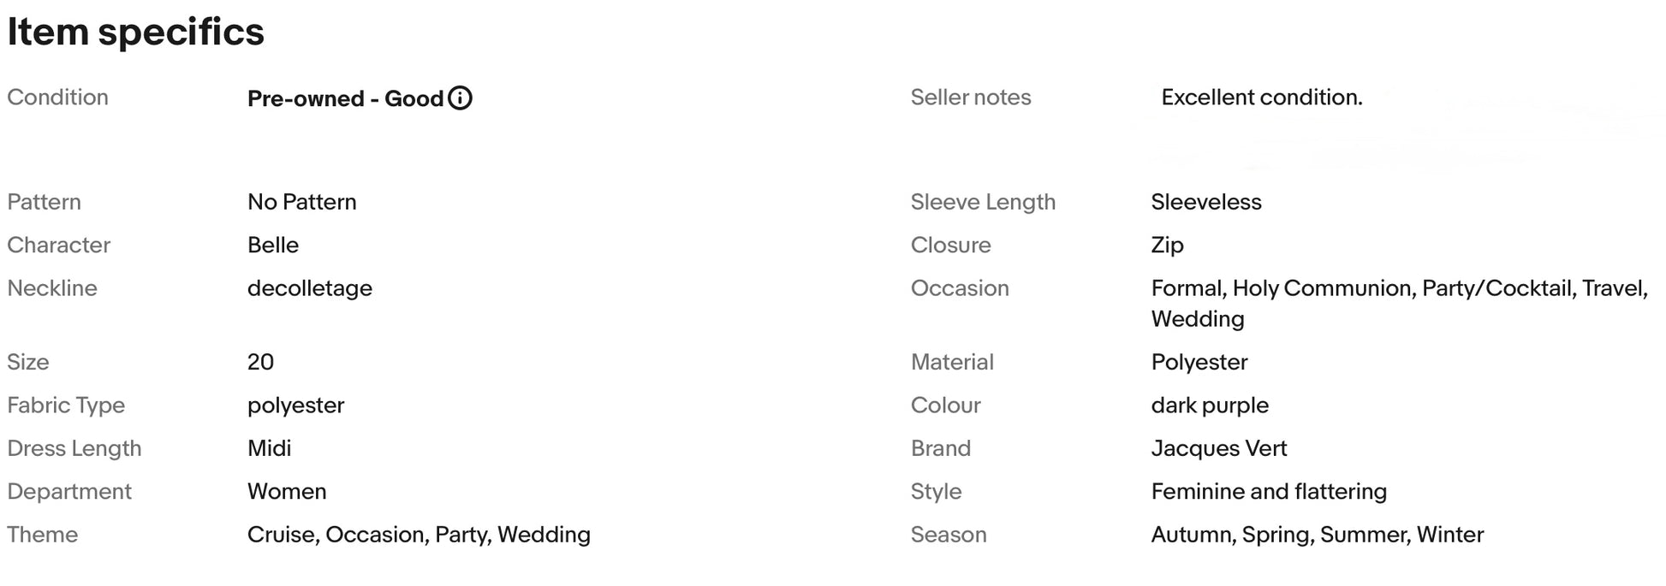Select the Feminine and flattering style text
This screenshot has width=1666, height=586.
click(1269, 492)
